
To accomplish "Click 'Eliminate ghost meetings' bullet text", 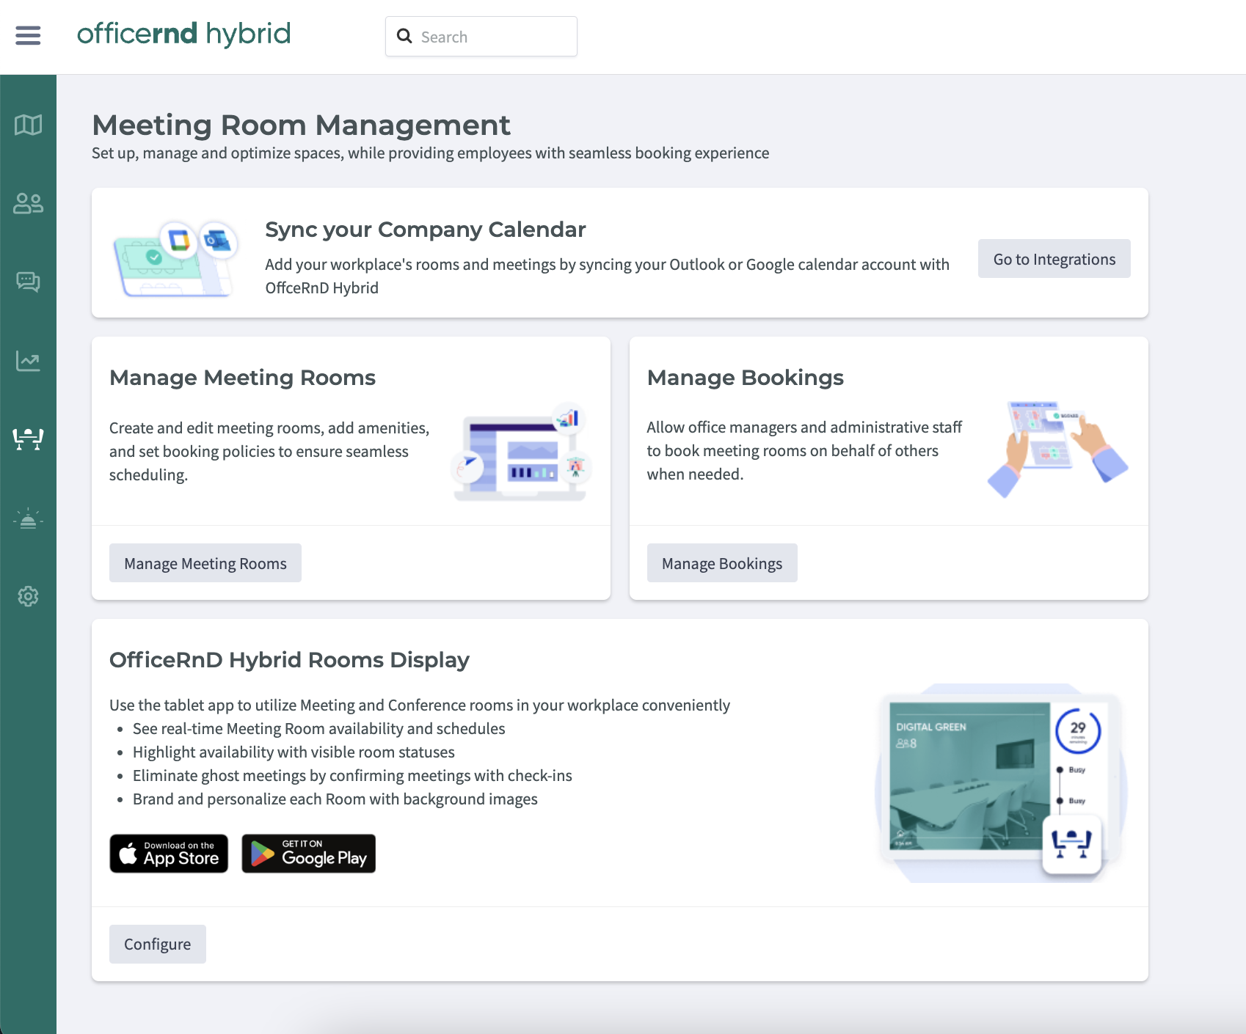I will [x=352, y=776].
